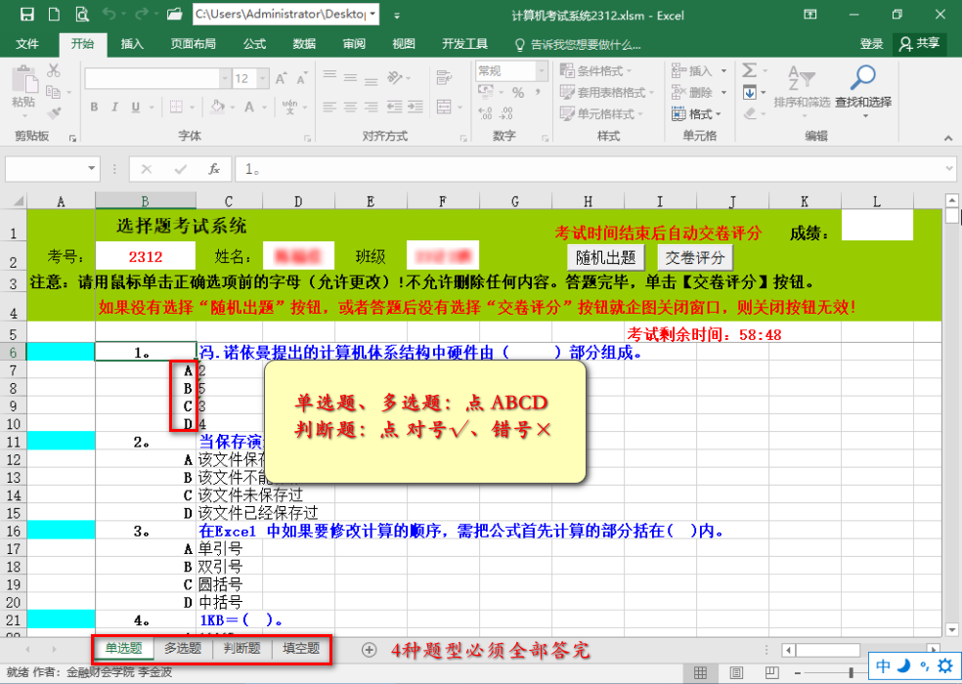Toggle Align Left
Screen dimensions: 962x684
329,107
